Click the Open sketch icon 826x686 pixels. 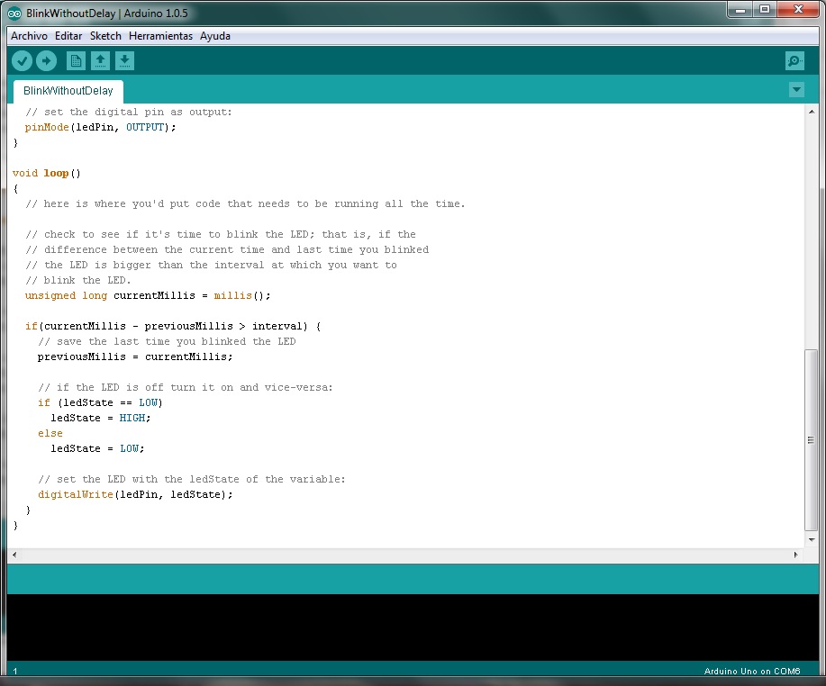(x=100, y=60)
